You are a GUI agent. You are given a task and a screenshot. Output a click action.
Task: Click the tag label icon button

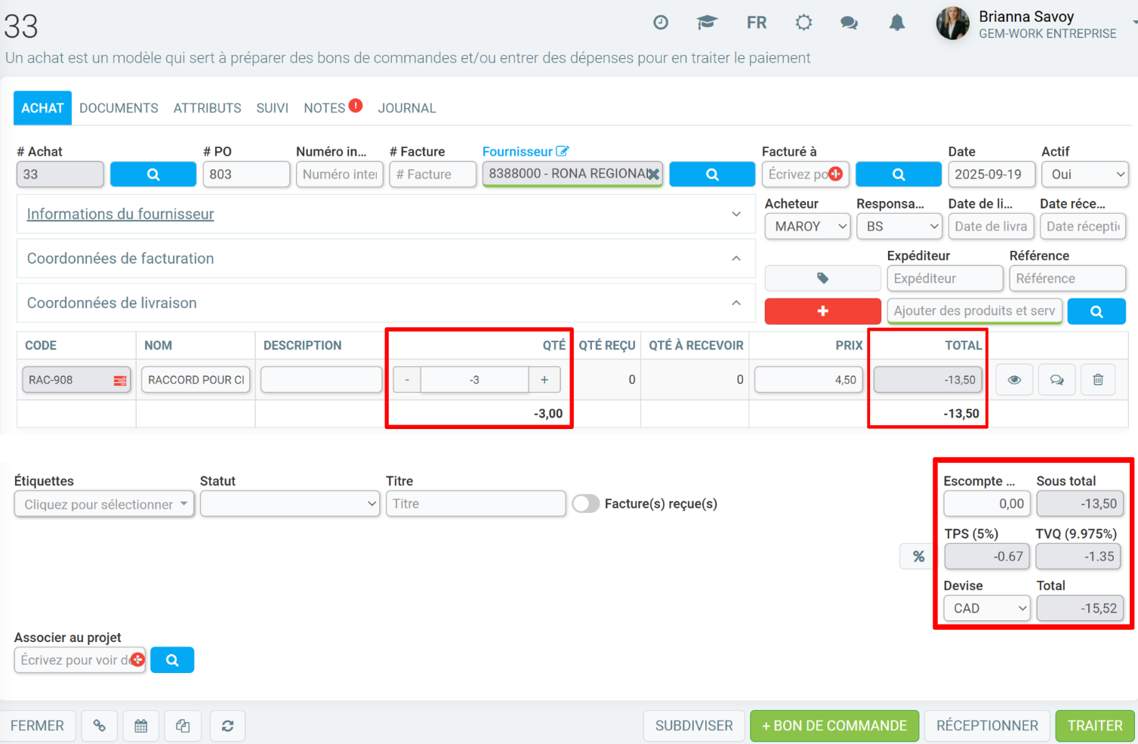coord(823,278)
